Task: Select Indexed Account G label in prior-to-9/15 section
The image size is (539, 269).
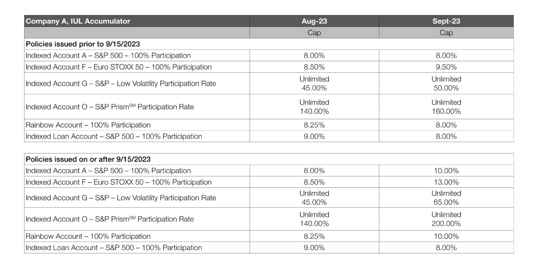Action: click(121, 83)
